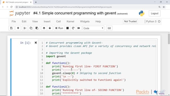Go forward in the browser

point(7,7)
